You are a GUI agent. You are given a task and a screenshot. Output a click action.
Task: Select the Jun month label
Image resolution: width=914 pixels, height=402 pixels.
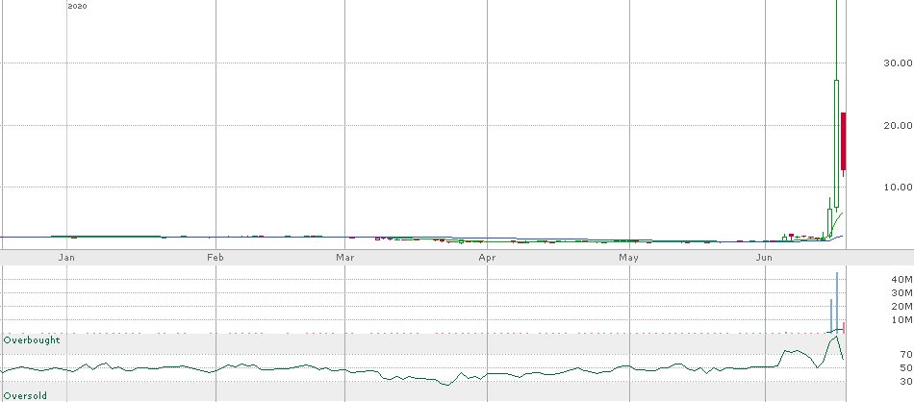click(764, 258)
